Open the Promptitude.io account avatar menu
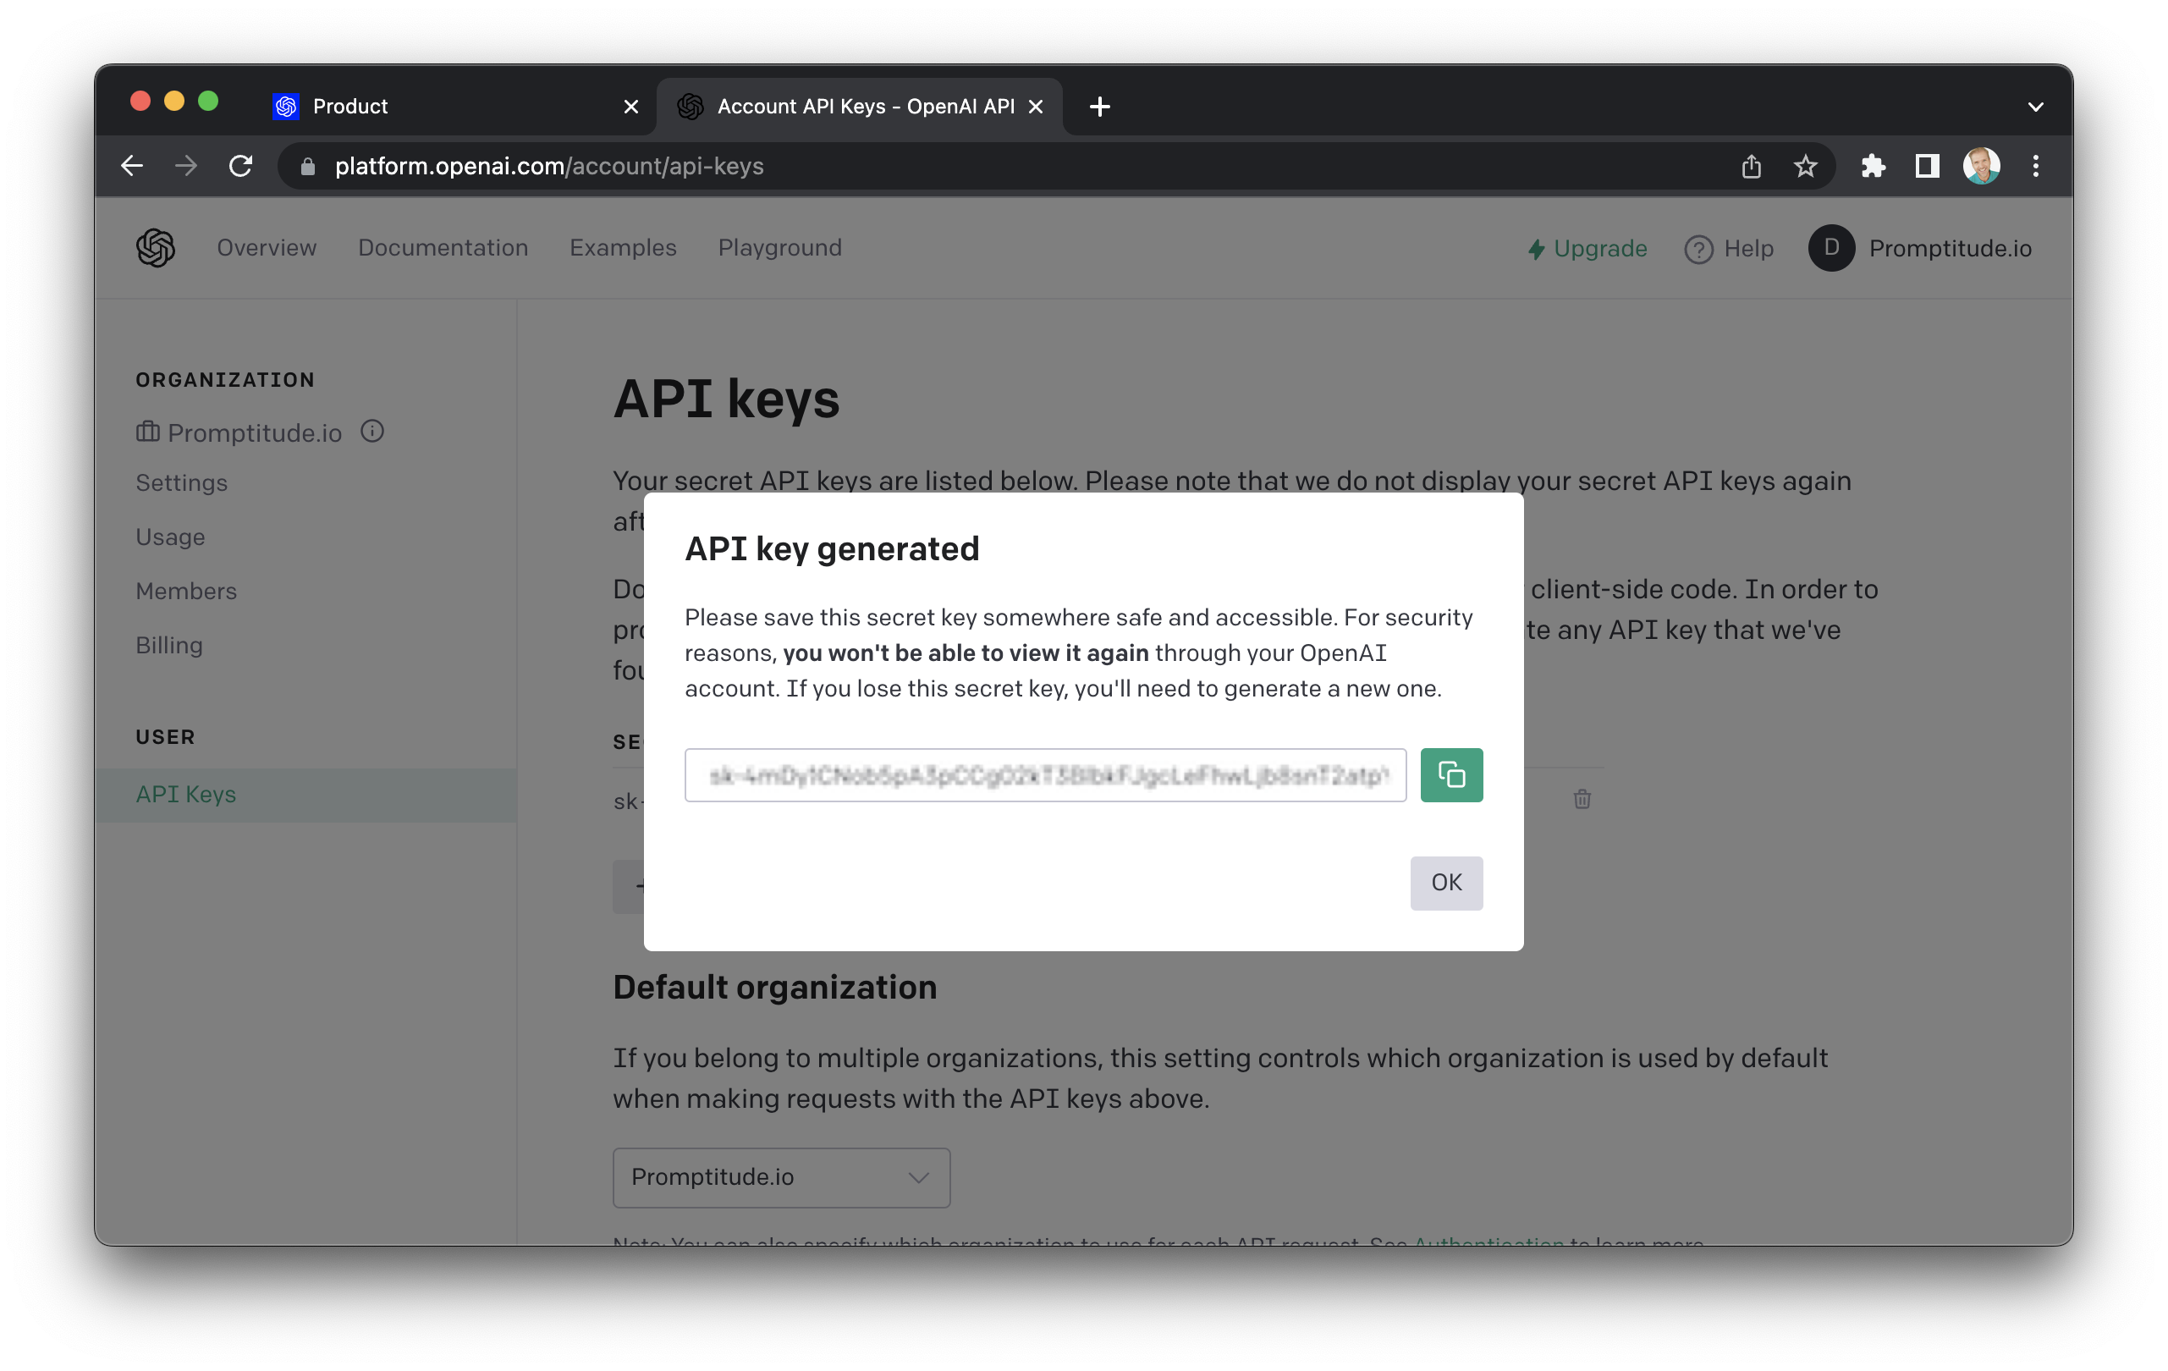This screenshot has width=2168, height=1371. (1830, 249)
